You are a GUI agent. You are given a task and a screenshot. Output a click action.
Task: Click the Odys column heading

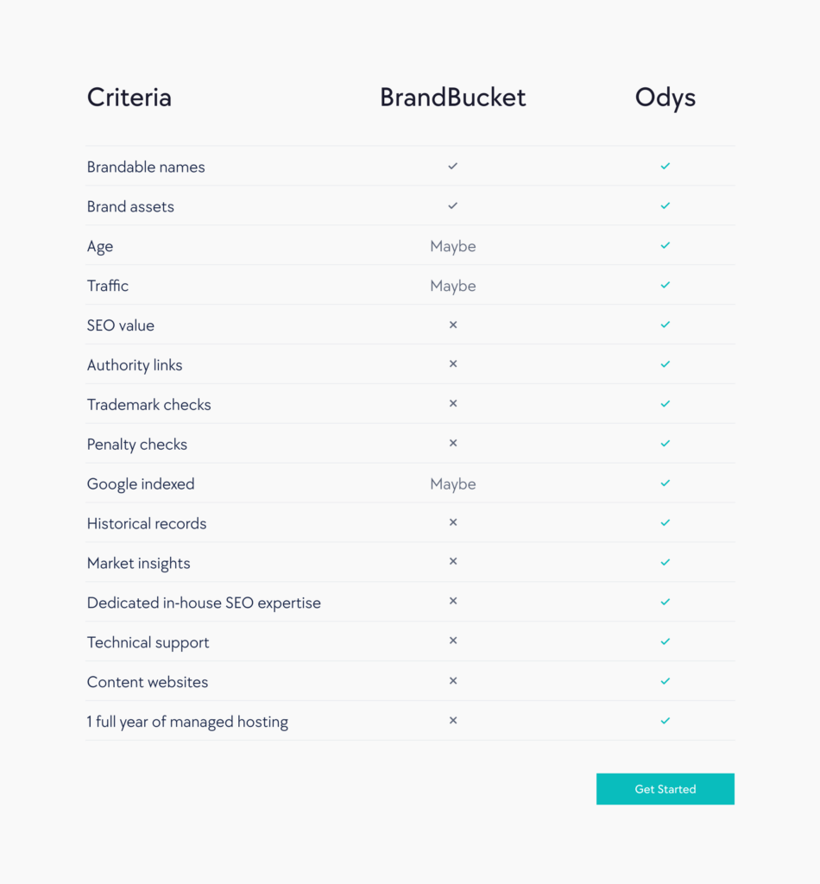coord(665,98)
